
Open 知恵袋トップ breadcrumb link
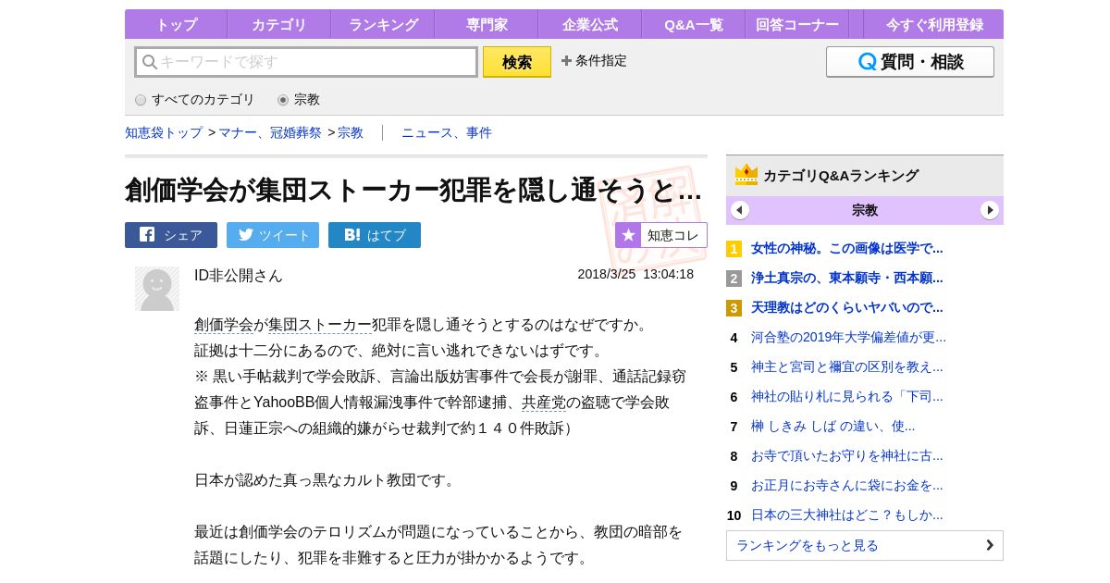pyautogui.click(x=164, y=133)
